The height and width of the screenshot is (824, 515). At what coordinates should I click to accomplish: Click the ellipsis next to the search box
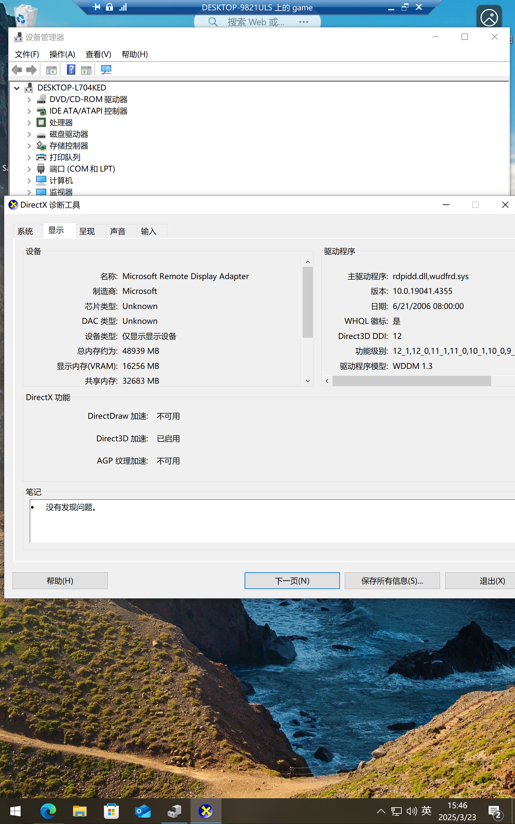(x=304, y=22)
